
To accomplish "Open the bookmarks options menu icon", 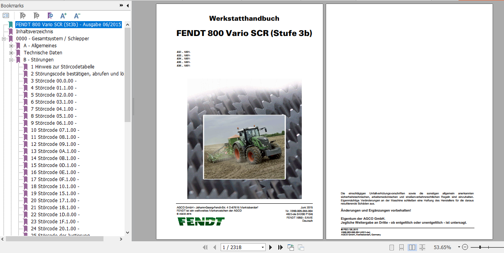I will click(x=6, y=16).
